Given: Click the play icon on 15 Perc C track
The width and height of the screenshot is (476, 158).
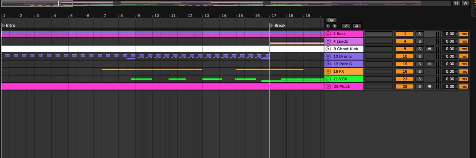Looking at the screenshot, I should click(328, 64).
